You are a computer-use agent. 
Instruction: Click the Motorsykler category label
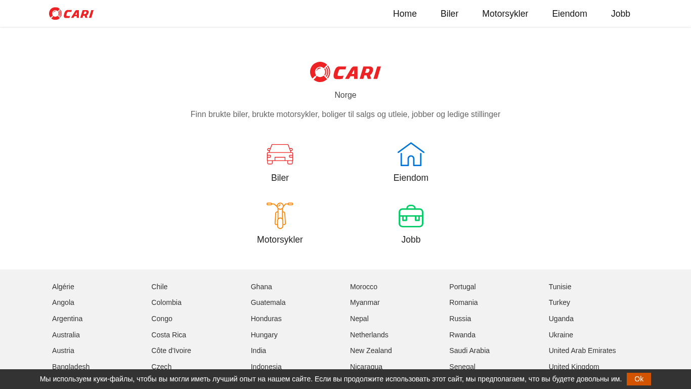tap(280, 240)
